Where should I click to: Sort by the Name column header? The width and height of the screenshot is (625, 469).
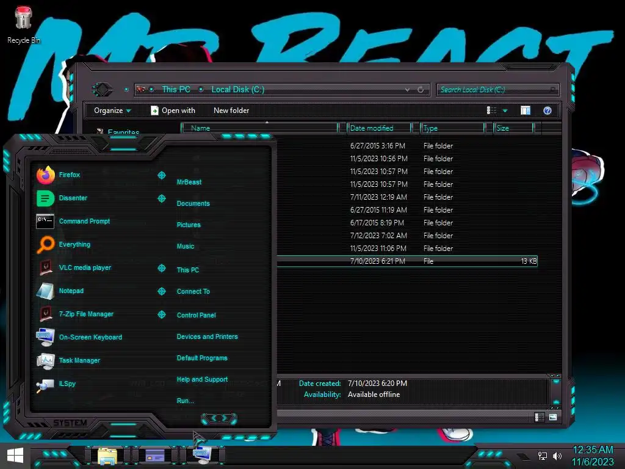point(260,128)
